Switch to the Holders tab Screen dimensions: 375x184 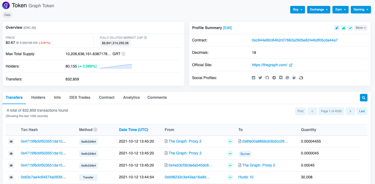(38, 97)
